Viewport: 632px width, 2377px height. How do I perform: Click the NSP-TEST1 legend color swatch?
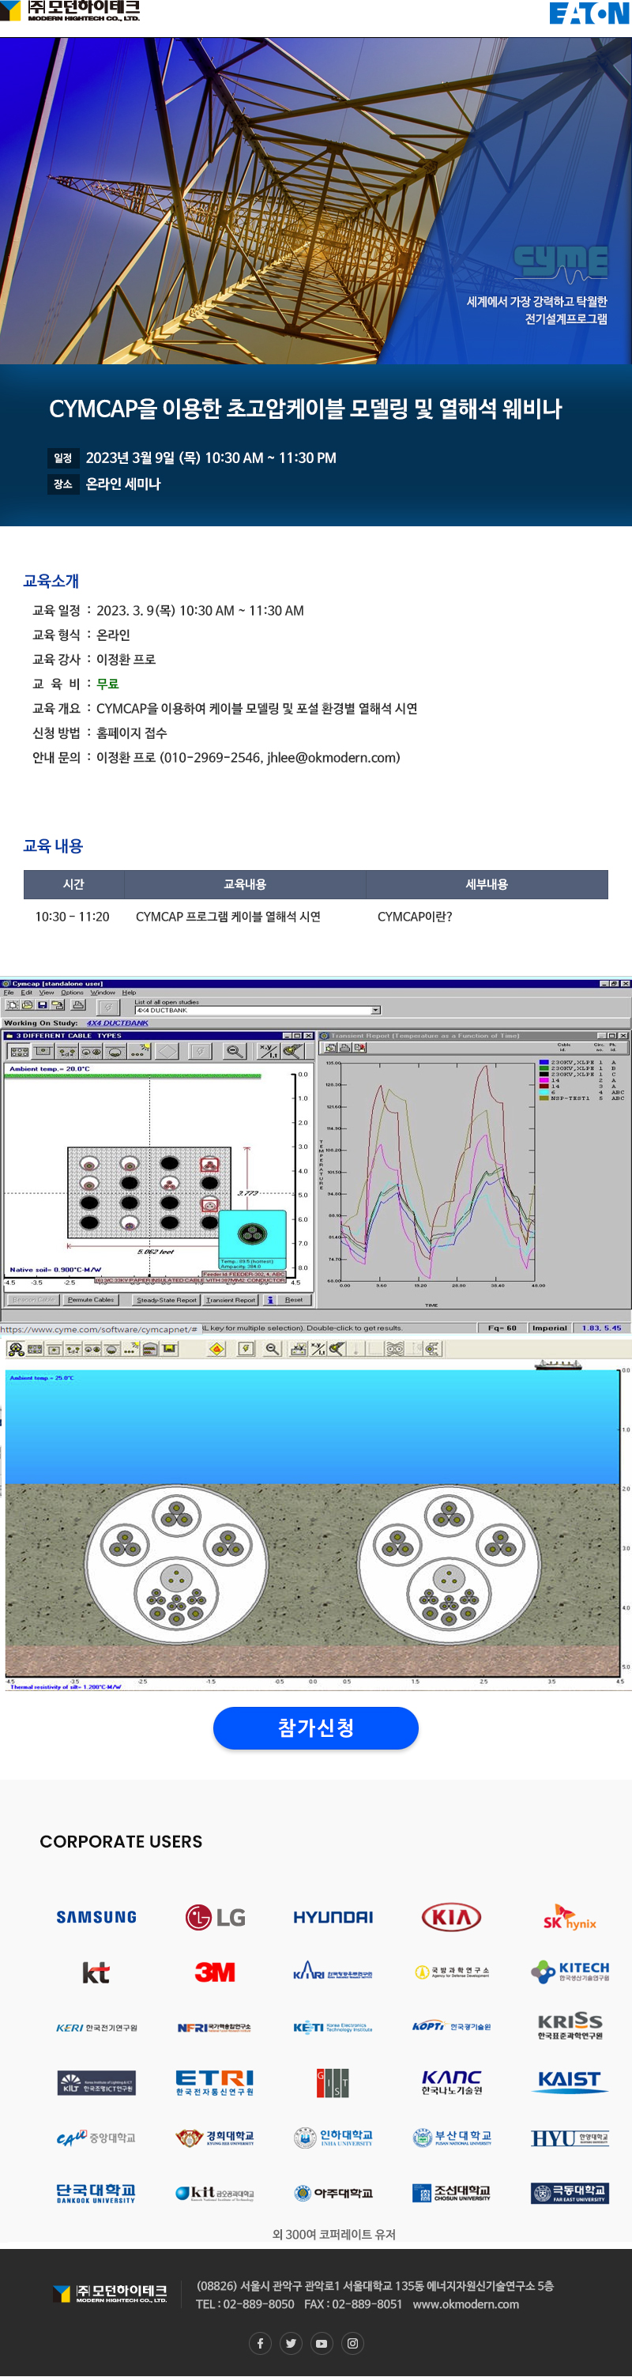pos(544,1098)
